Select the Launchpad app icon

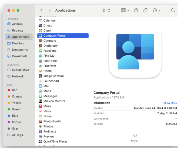point(40,81)
